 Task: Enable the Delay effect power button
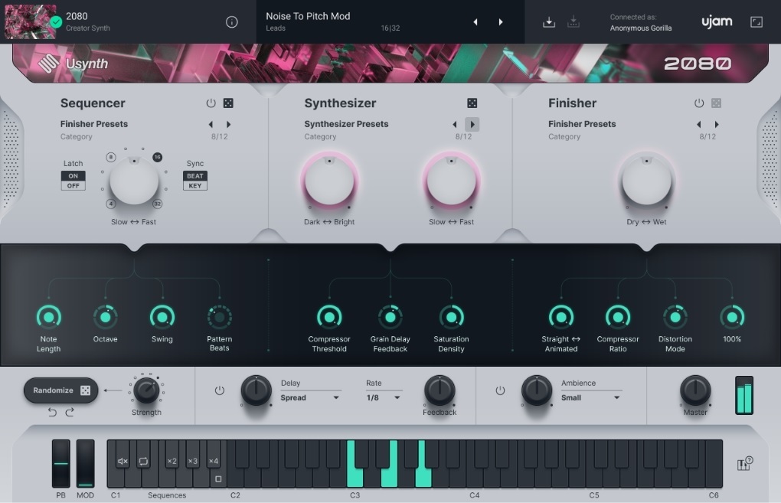220,390
